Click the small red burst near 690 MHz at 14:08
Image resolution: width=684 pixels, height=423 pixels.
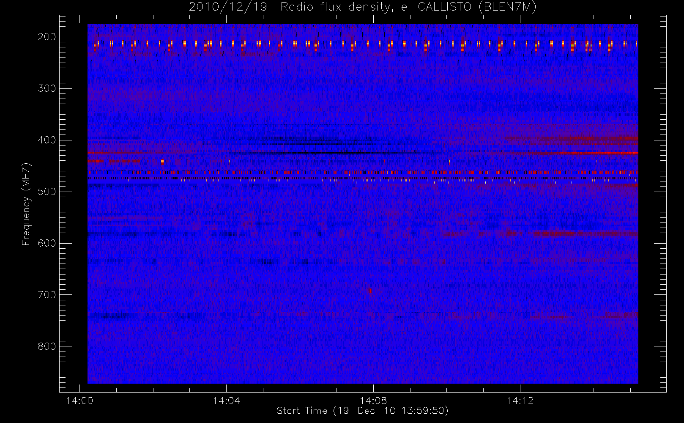point(371,290)
